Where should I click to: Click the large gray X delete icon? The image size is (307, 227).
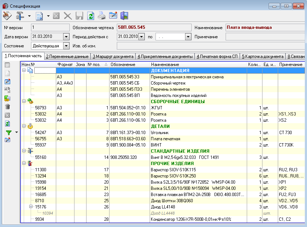pos(68,16)
